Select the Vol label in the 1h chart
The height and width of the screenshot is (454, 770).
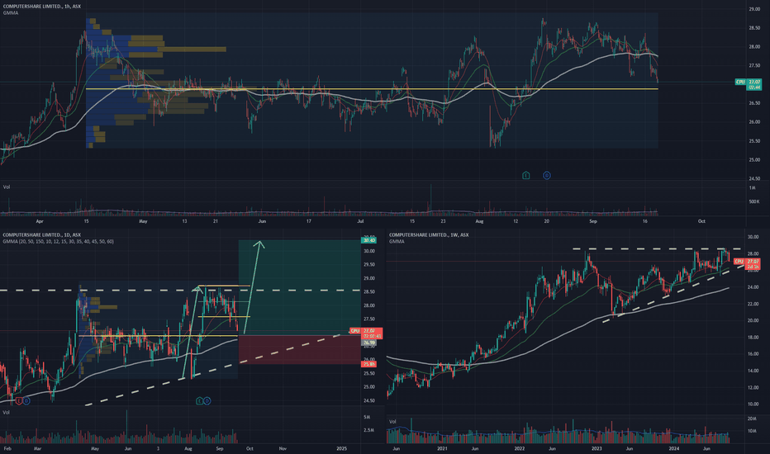click(x=7, y=187)
